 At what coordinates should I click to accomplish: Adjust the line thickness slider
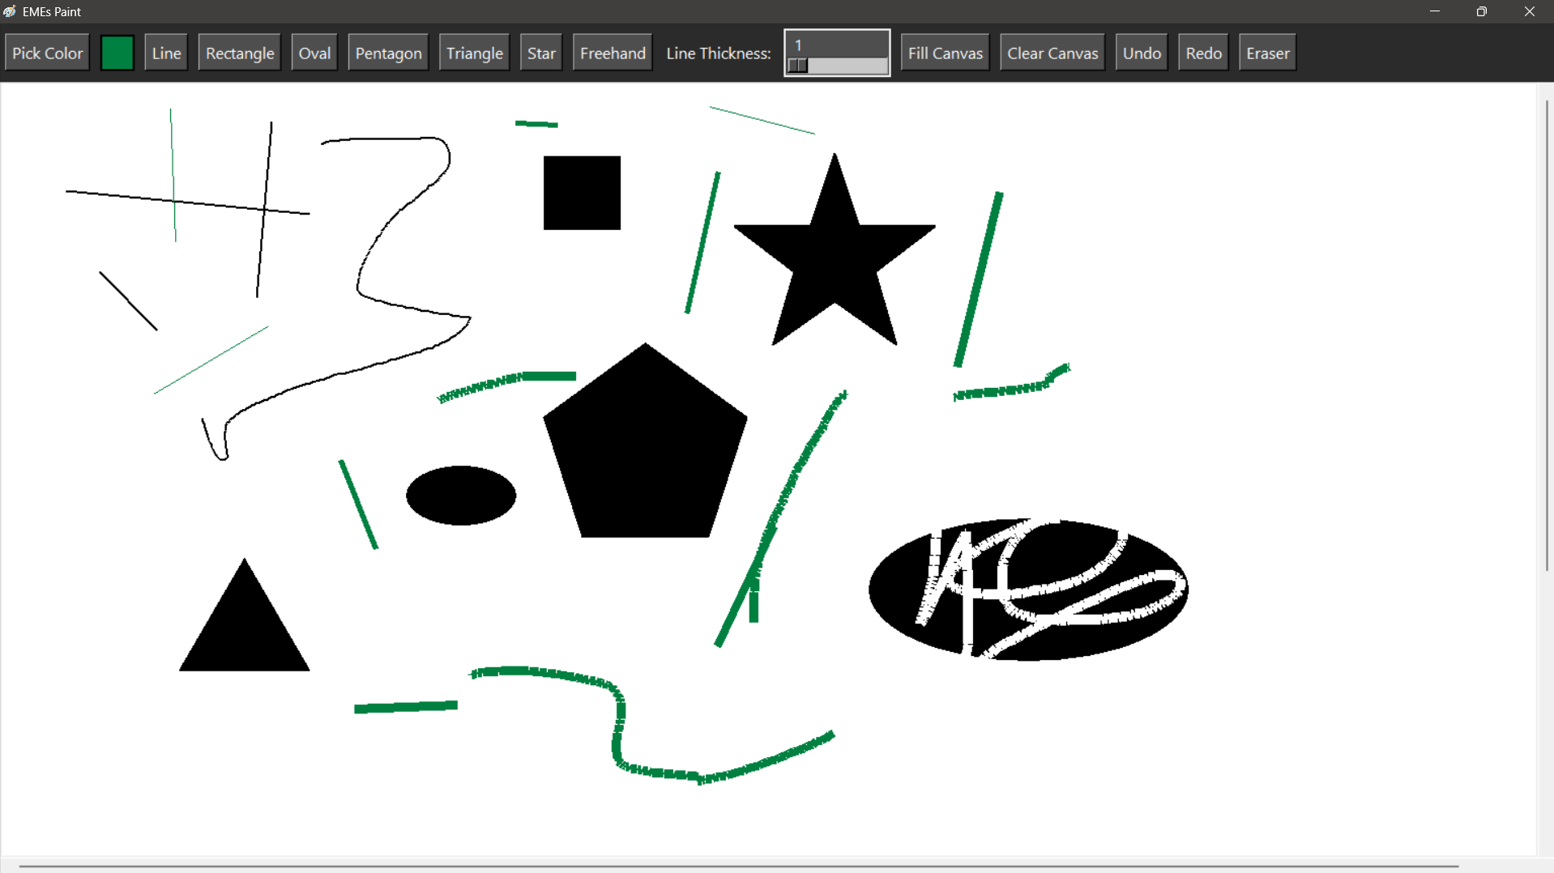tap(836, 66)
